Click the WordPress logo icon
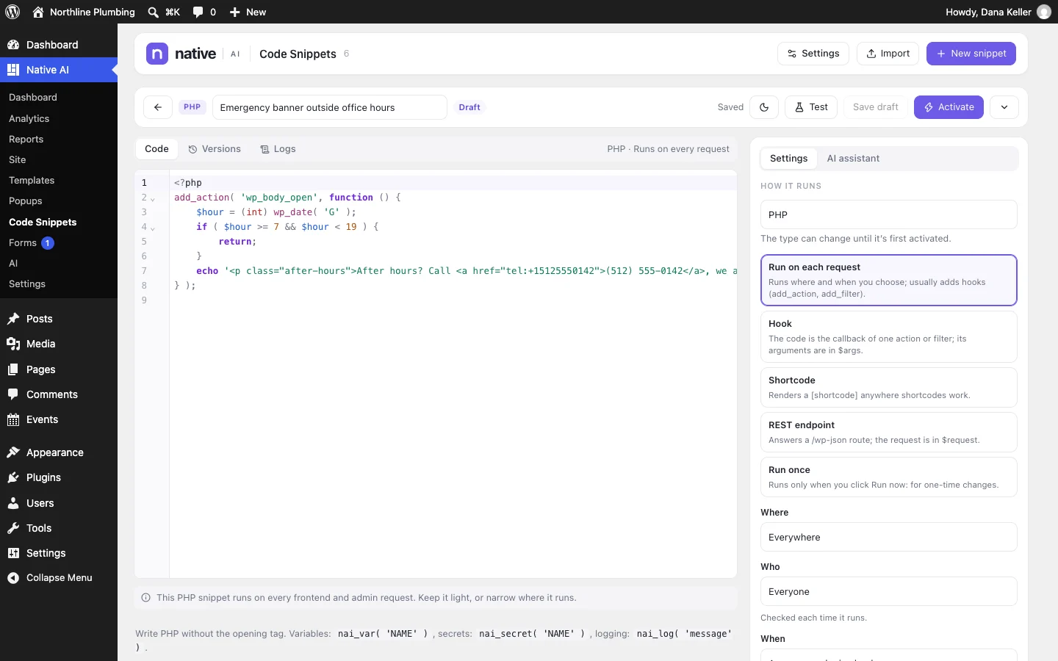Image resolution: width=1058 pixels, height=661 pixels. (12, 12)
